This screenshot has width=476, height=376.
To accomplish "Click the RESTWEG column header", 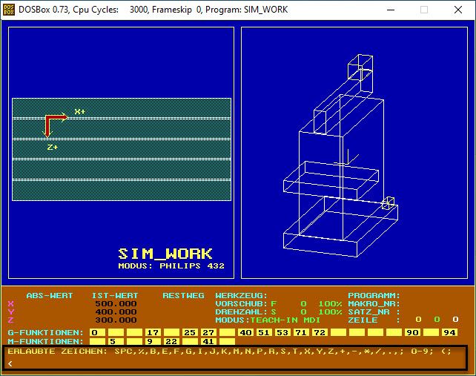I will point(183,295).
